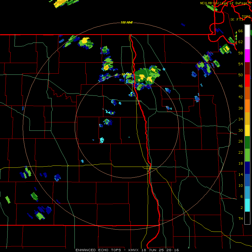Screen dimensions: 252x252
Task: Click the legend value 58
Action: point(241,53)
